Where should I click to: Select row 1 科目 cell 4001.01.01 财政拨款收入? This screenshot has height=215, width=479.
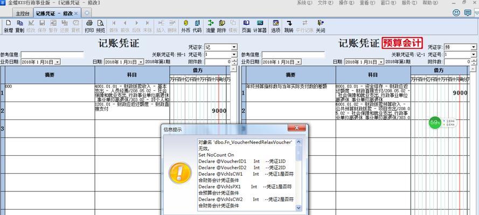pyautogui.click(x=132, y=93)
